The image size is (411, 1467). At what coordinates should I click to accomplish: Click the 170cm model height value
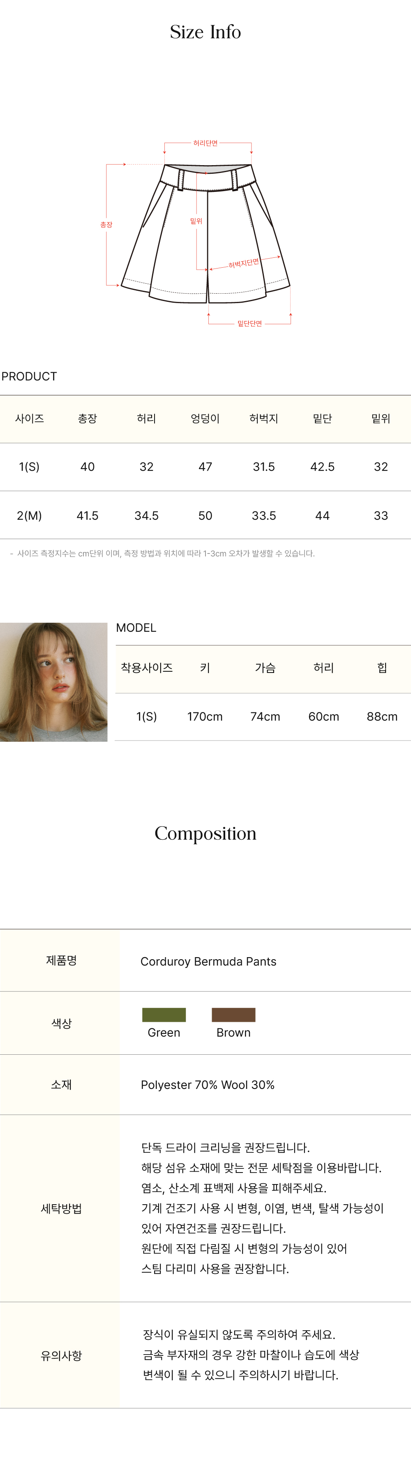point(205,717)
